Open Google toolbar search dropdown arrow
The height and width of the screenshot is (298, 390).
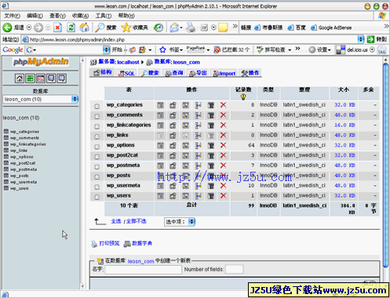(106, 49)
